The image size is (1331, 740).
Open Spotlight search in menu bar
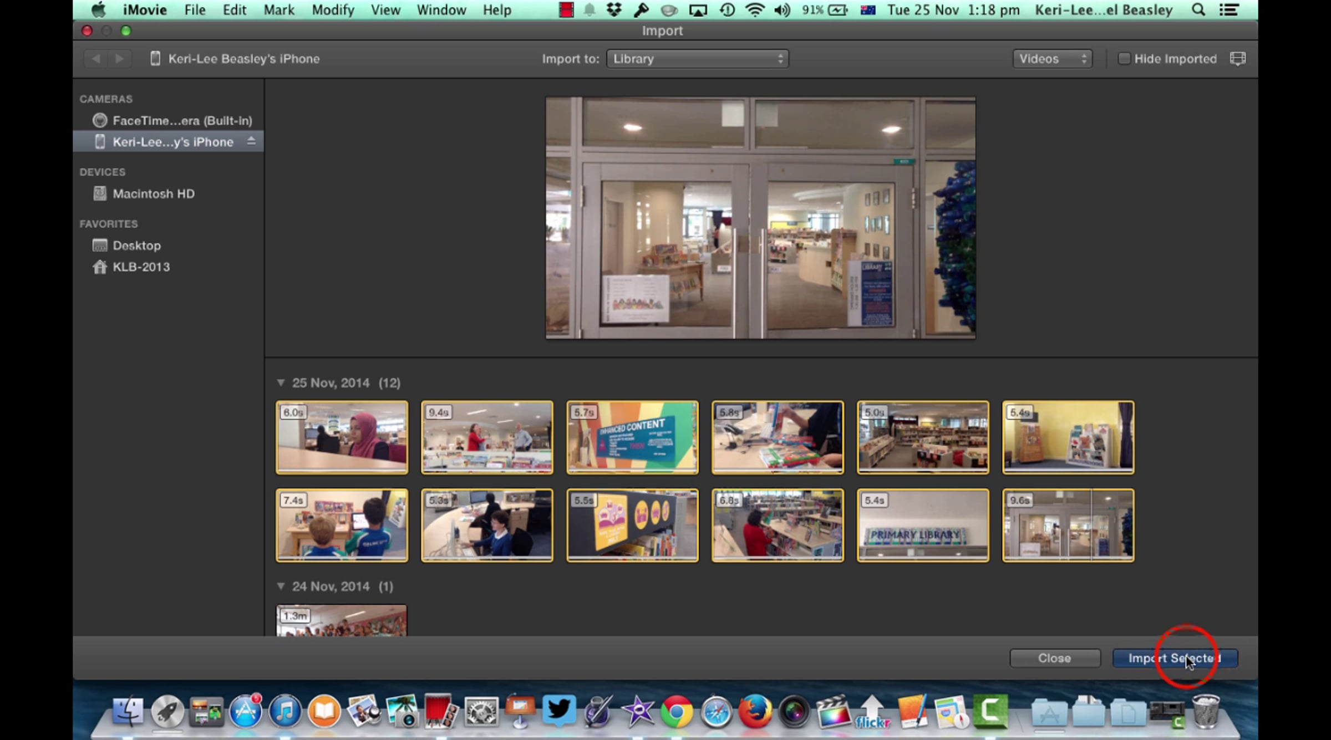pos(1198,10)
